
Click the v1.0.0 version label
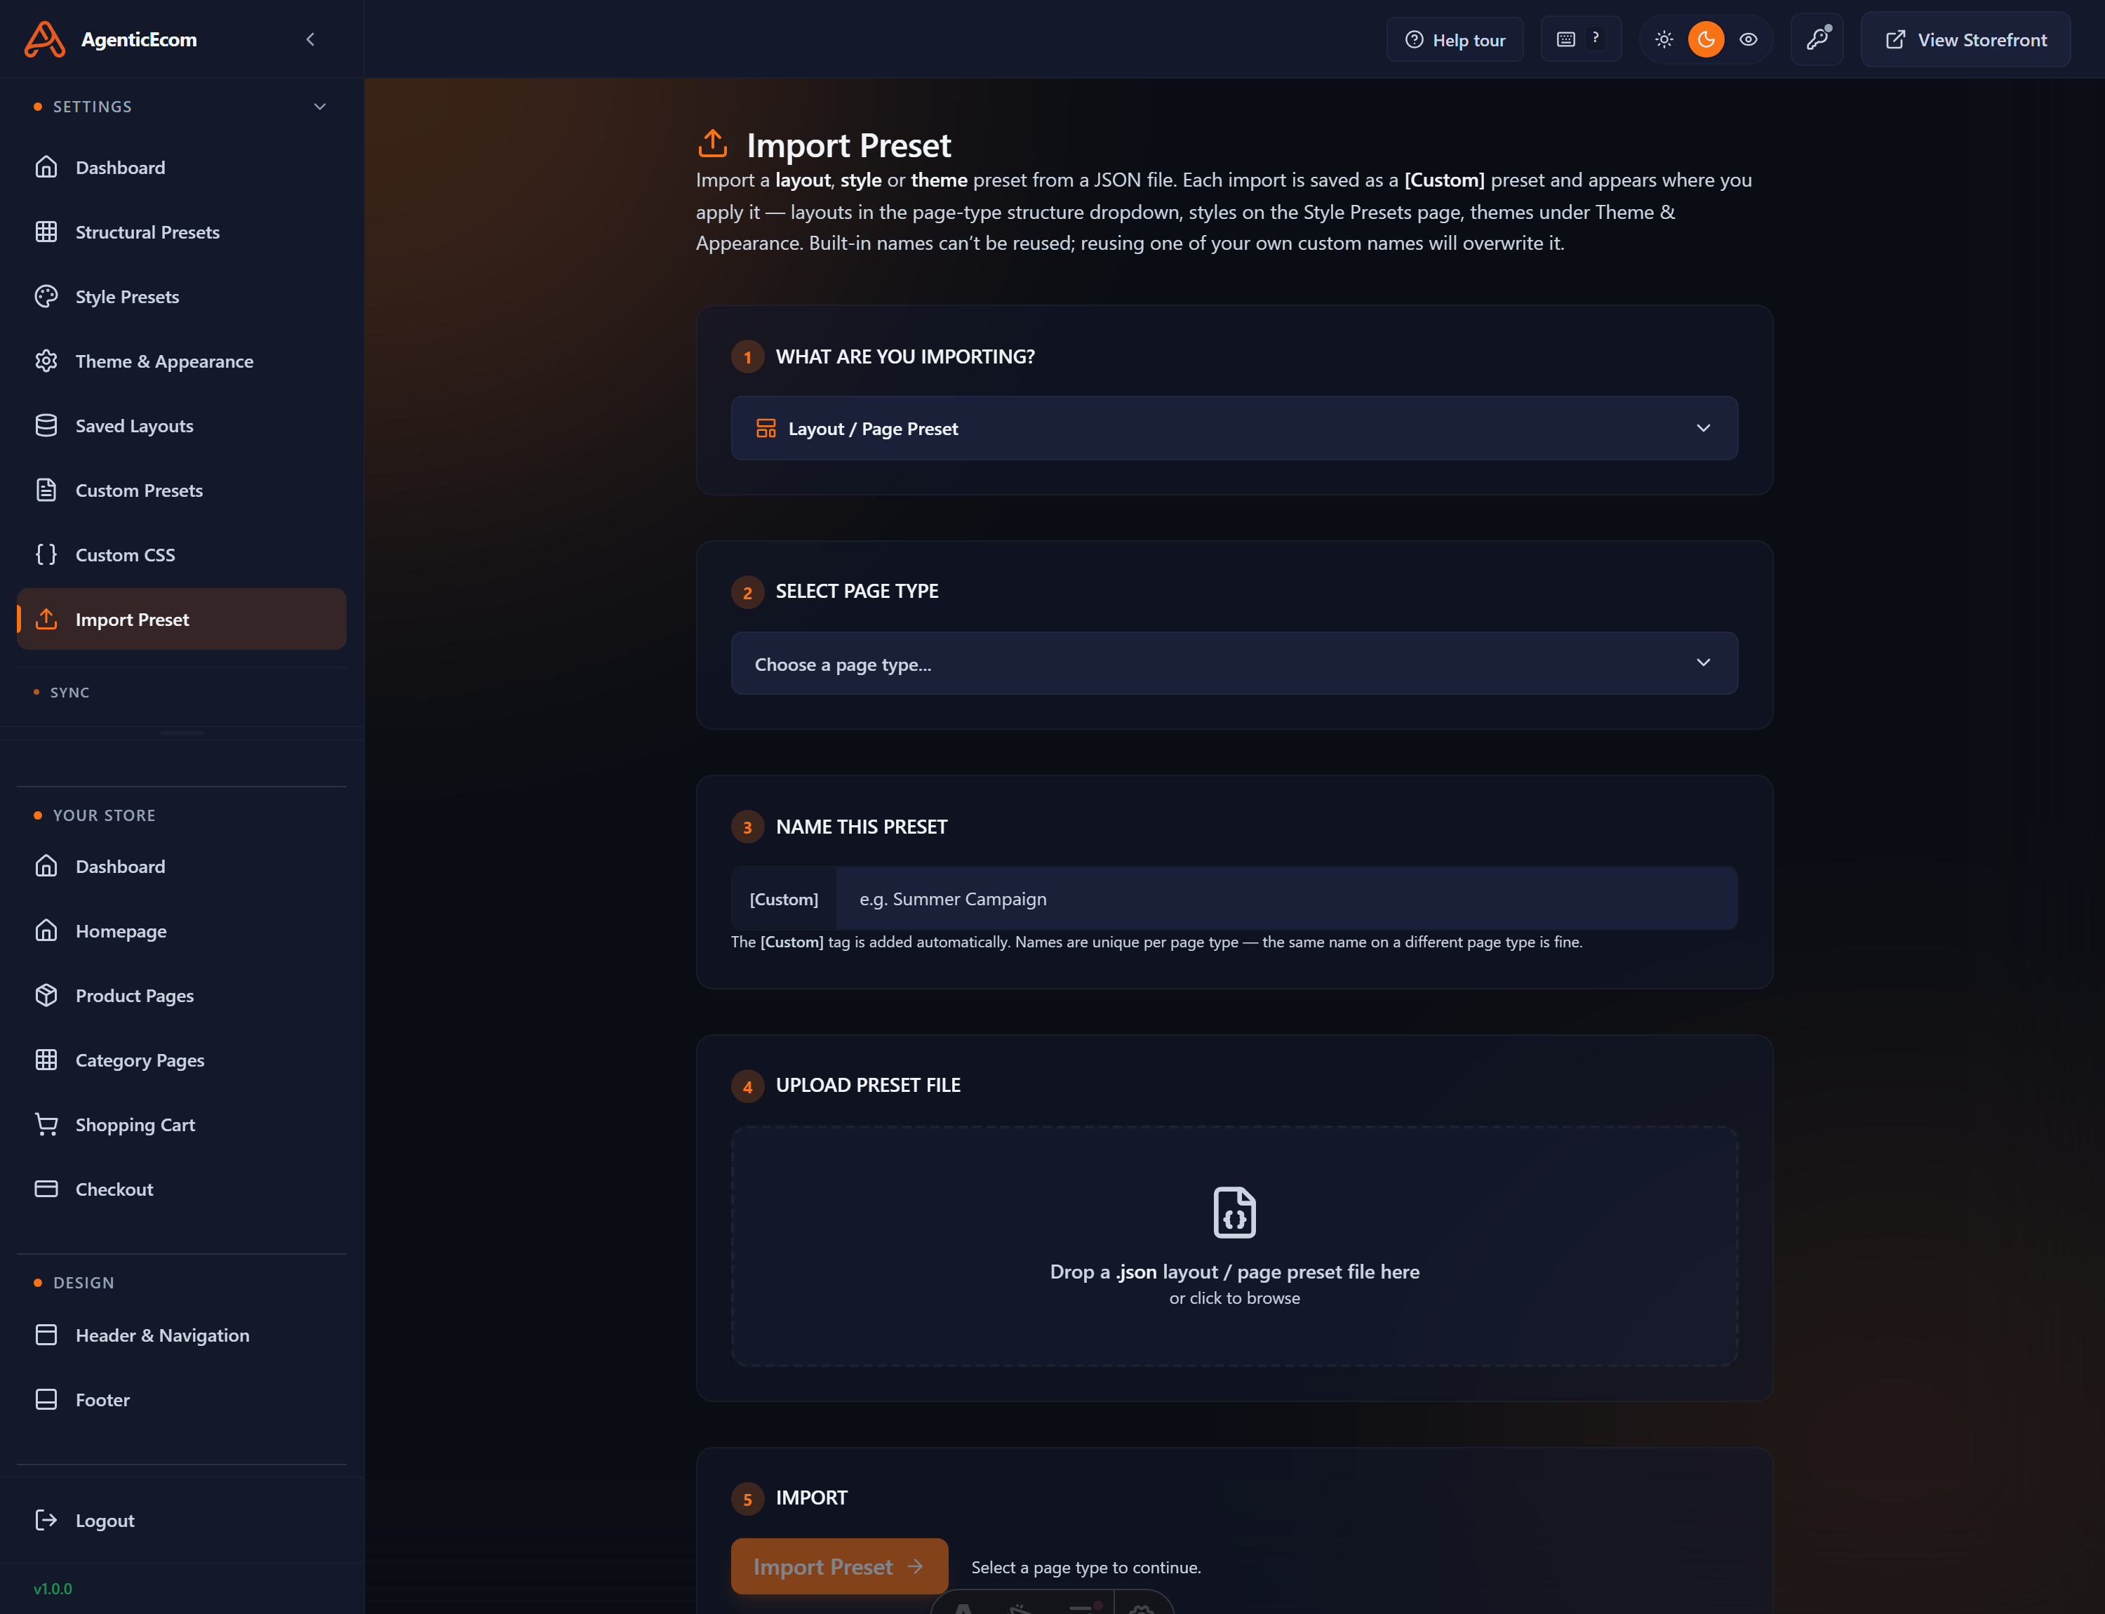click(x=53, y=1588)
